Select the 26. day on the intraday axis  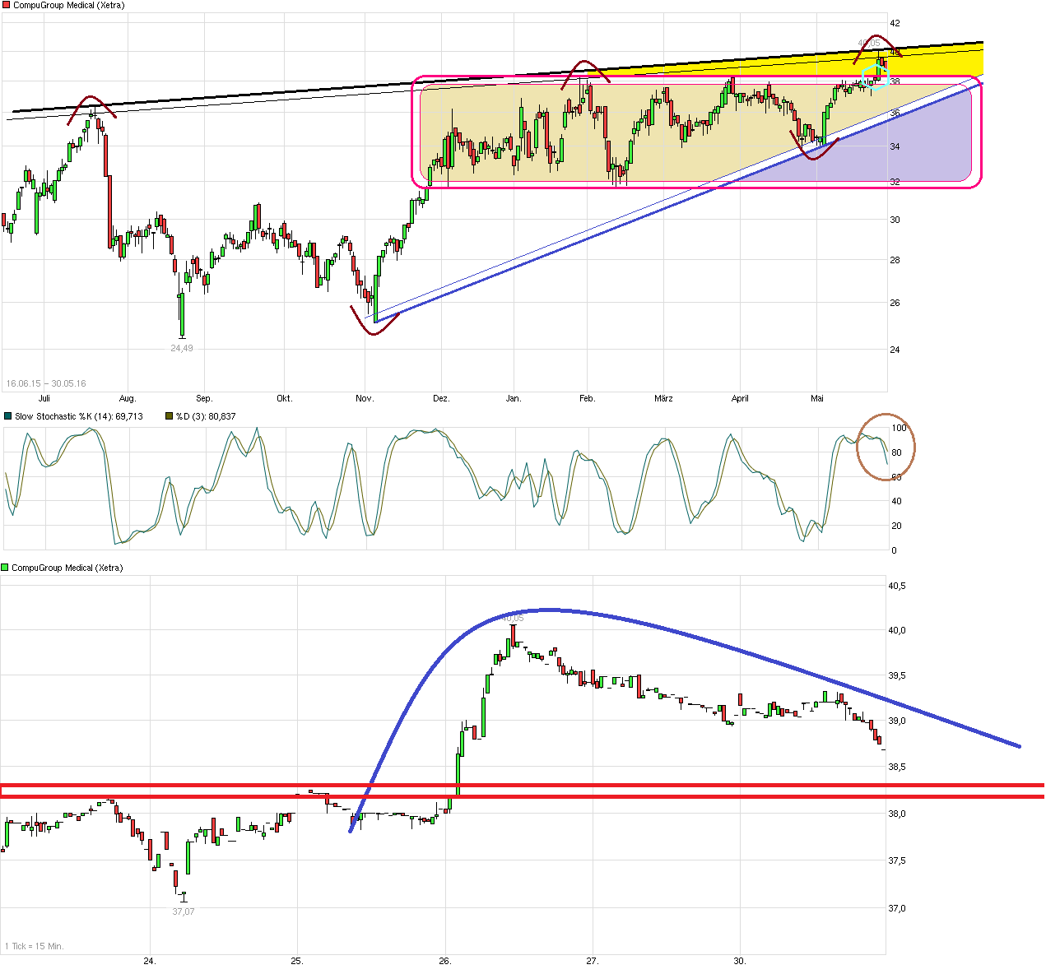pos(445,961)
